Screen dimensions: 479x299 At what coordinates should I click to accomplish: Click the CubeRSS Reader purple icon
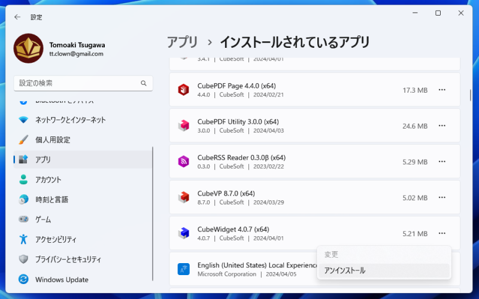(184, 161)
